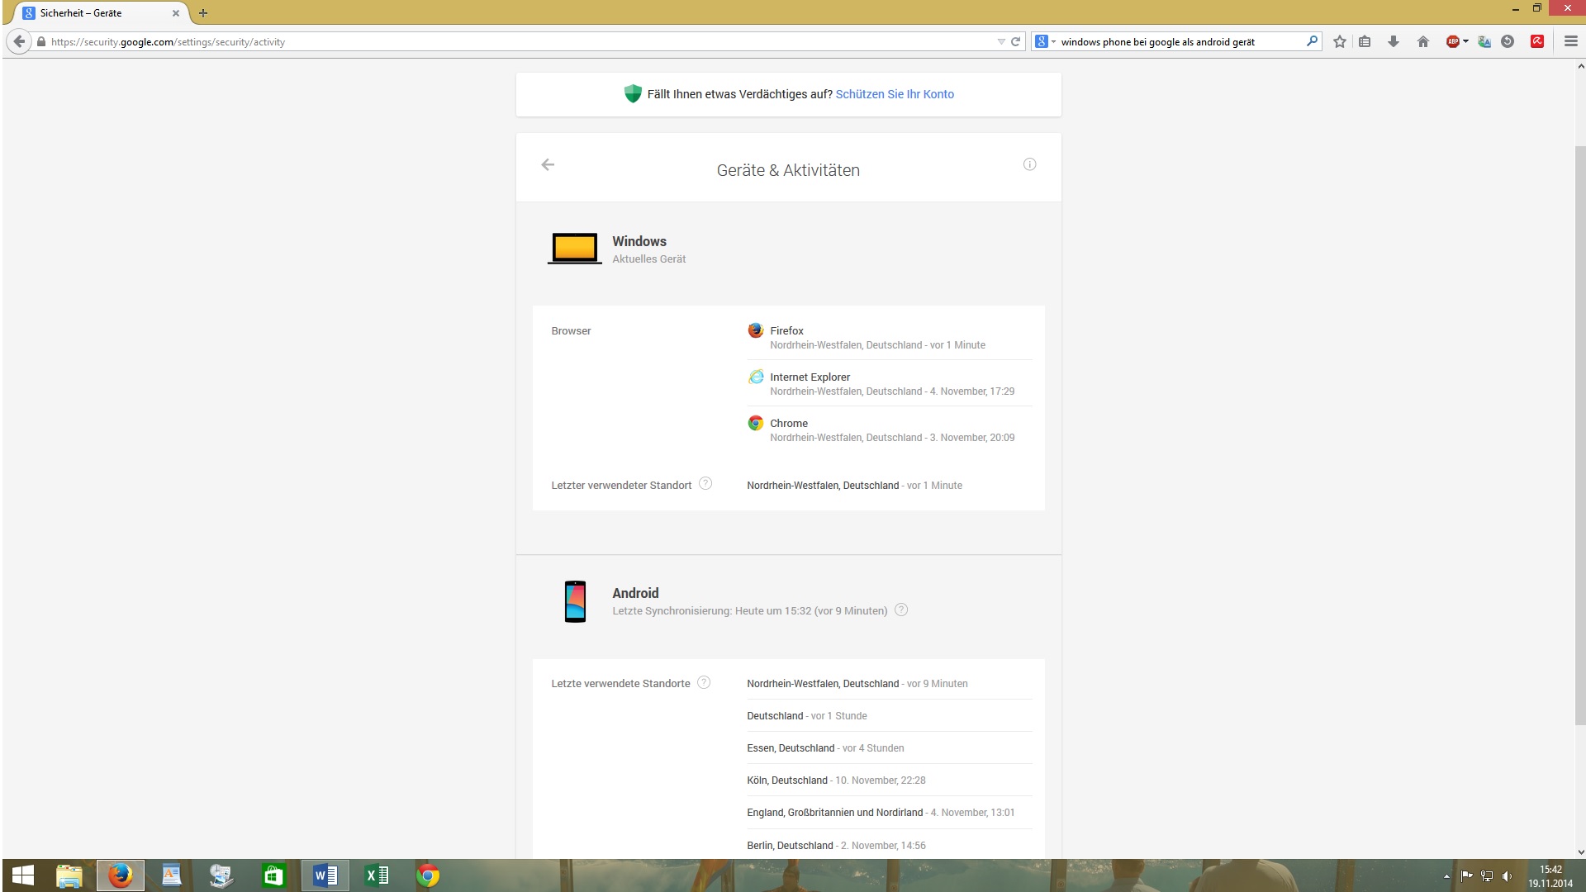Open the Firefox hamburger menu
This screenshot has width=1586, height=892.
[1570, 41]
